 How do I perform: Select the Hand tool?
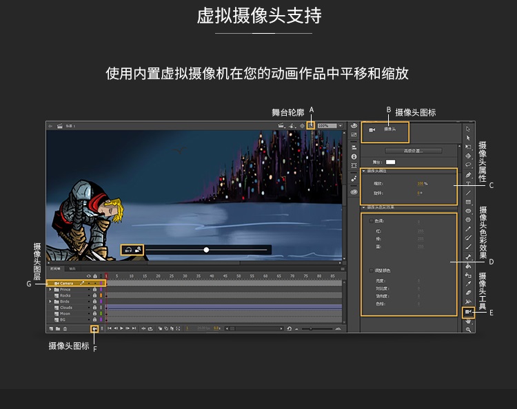click(x=468, y=322)
